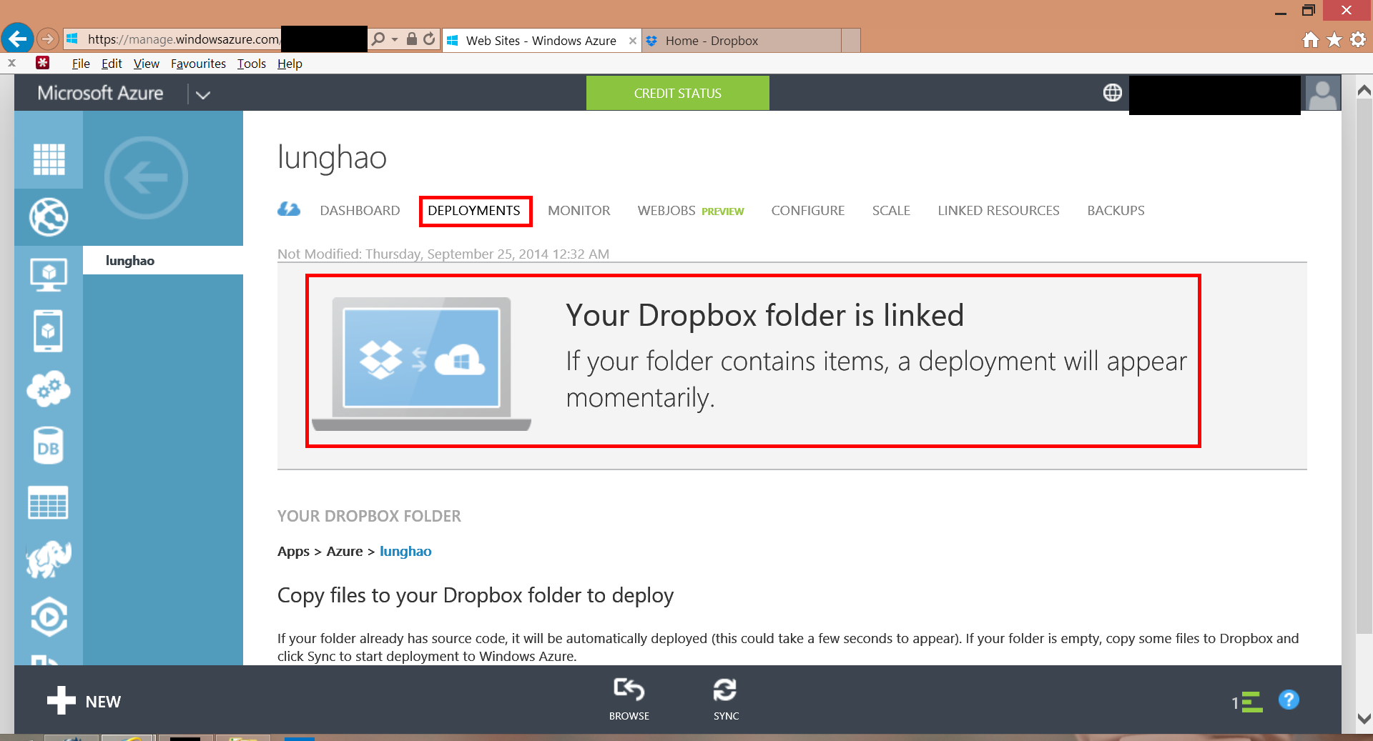Open the Edit menu
This screenshot has height=741, width=1373.
coord(112,64)
